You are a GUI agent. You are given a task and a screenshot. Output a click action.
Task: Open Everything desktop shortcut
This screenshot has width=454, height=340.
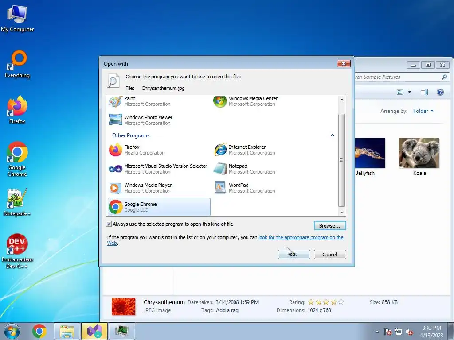tap(17, 64)
